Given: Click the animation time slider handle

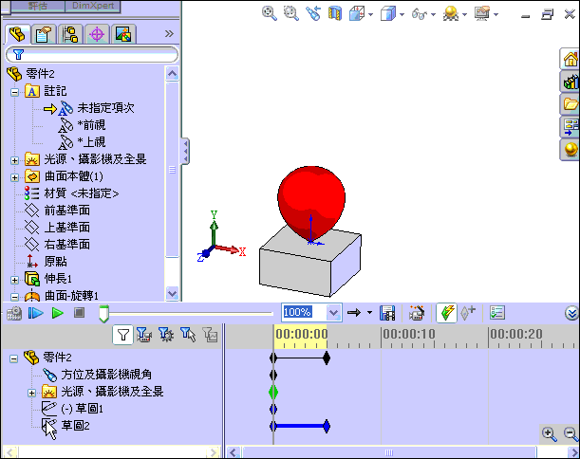Looking at the screenshot, I should click(x=103, y=314).
